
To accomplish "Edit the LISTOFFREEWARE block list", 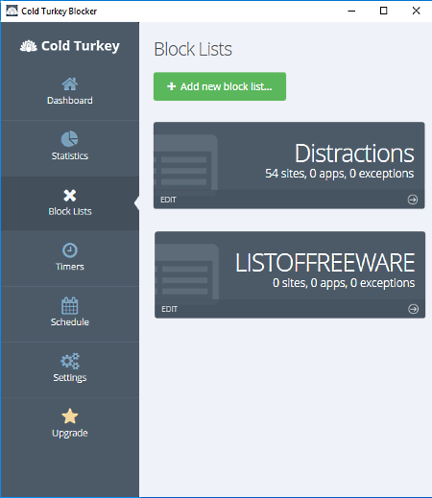I will (169, 309).
